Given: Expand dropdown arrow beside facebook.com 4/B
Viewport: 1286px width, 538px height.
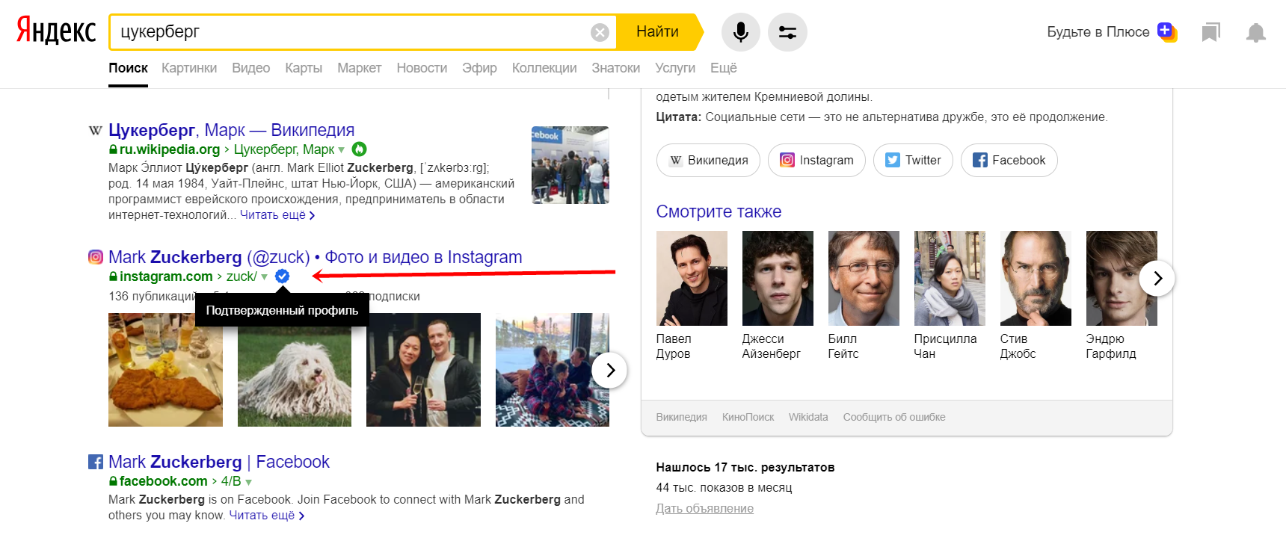Looking at the screenshot, I should click(249, 482).
